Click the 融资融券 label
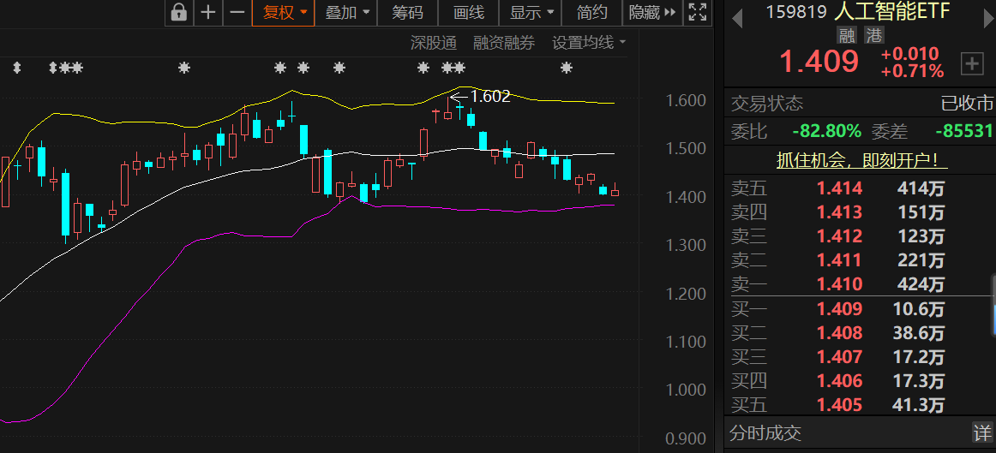 click(x=504, y=43)
